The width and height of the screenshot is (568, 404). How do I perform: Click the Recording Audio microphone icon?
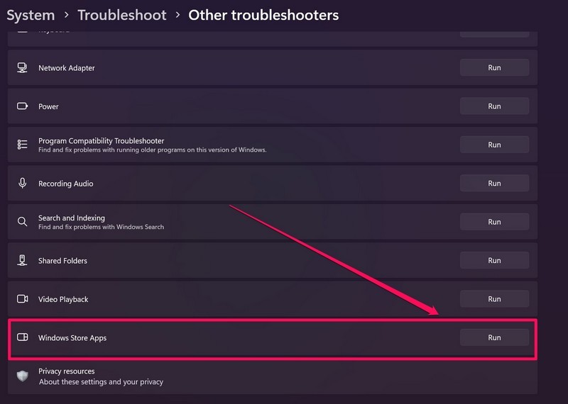click(x=22, y=184)
